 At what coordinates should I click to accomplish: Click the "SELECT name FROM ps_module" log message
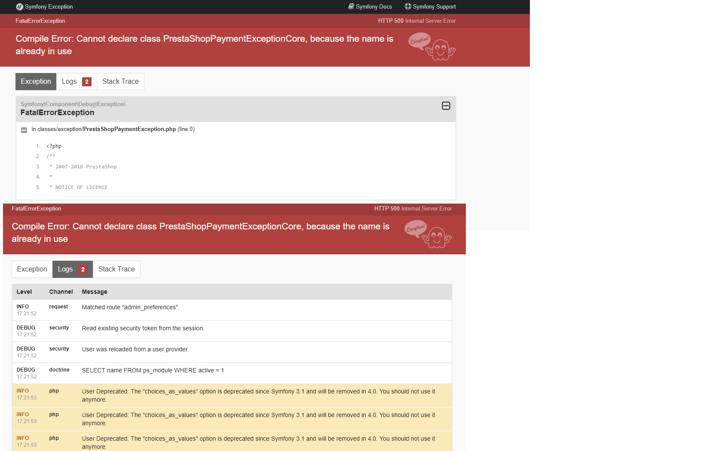tap(153, 370)
